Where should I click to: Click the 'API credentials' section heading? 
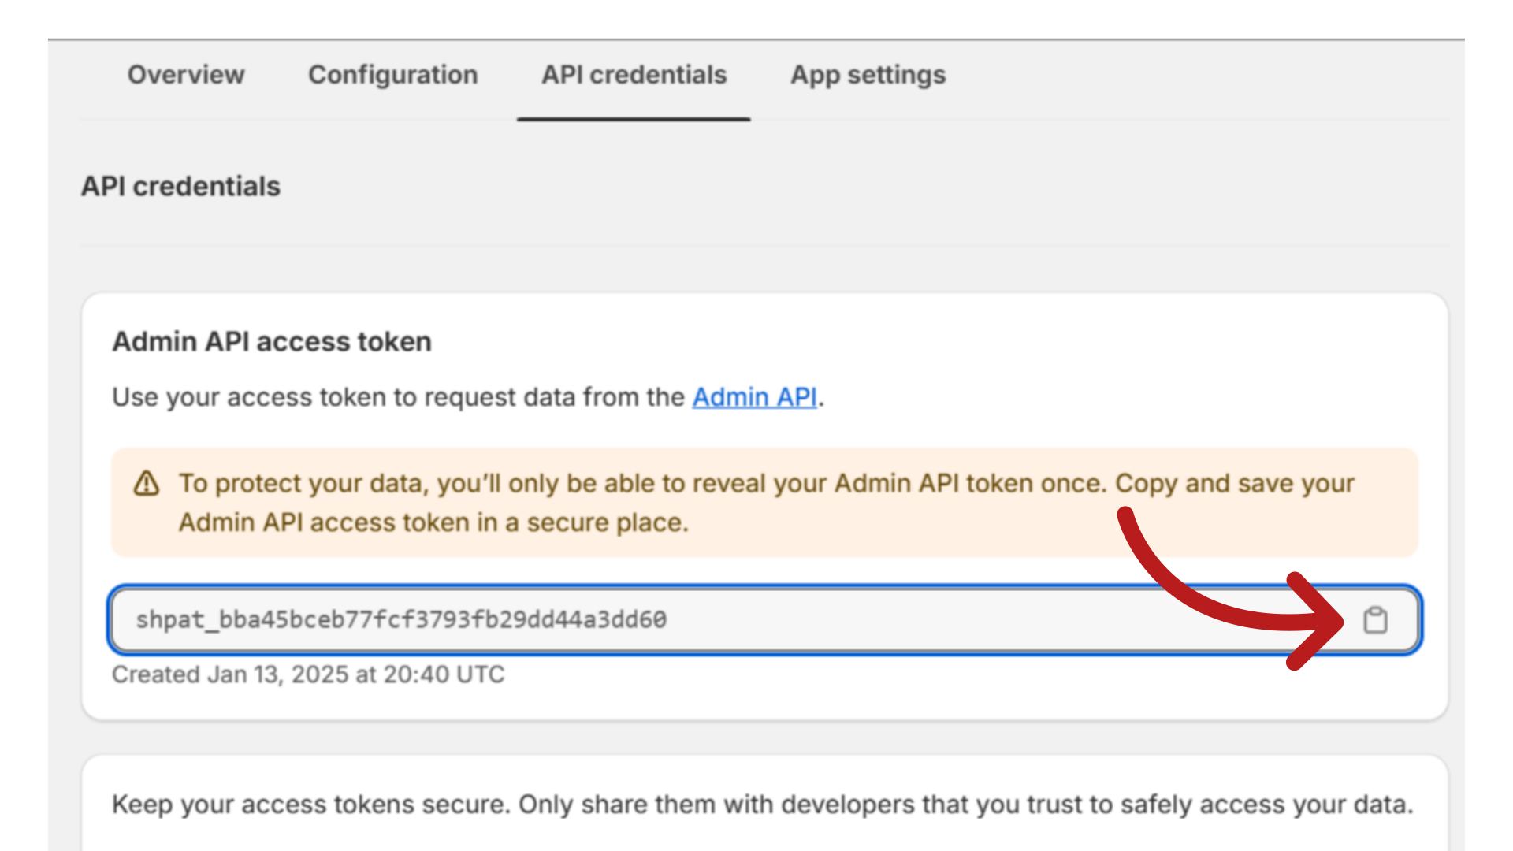[x=180, y=187]
